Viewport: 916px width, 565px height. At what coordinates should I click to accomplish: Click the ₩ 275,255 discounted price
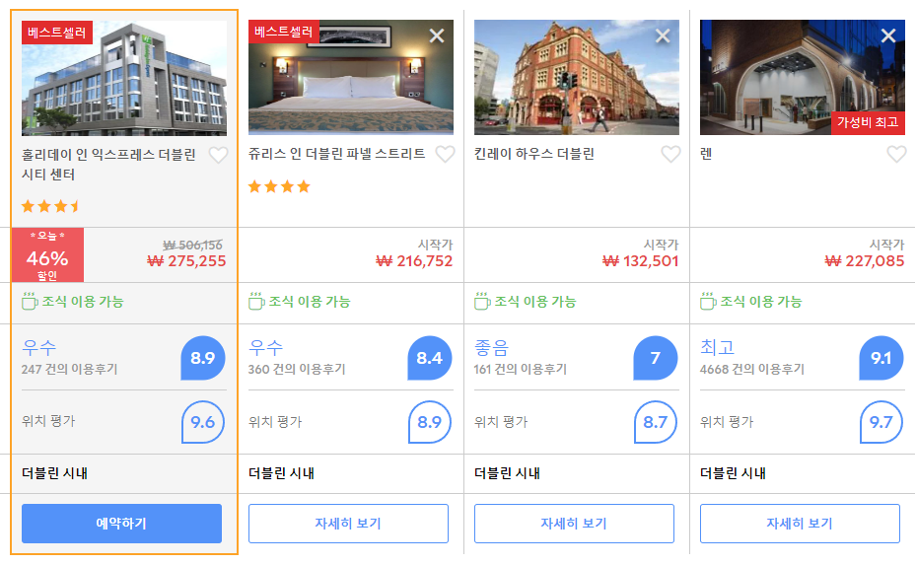coord(186,261)
